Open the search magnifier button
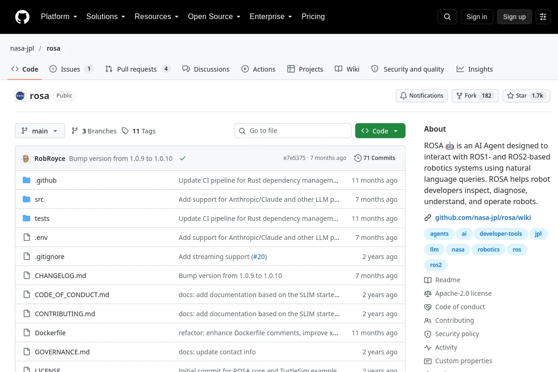The width and height of the screenshot is (558, 372). 447,17
